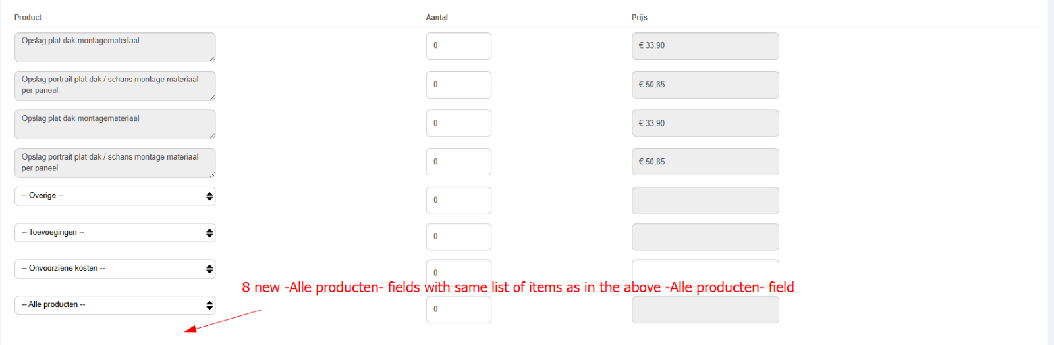Click the Aantal column header
1054x345 pixels.
(x=437, y=18)
